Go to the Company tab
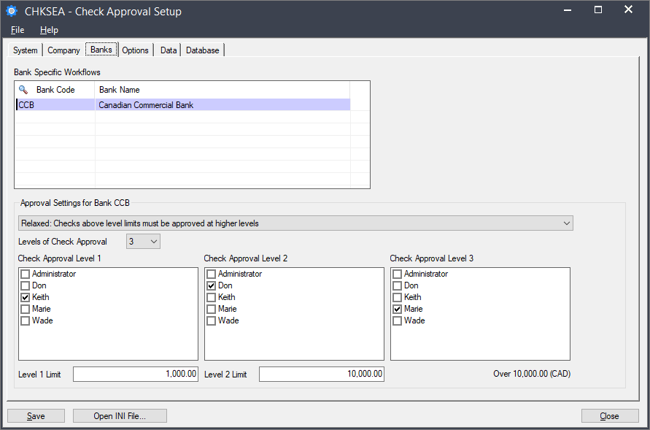 click(x=63, y=50)
